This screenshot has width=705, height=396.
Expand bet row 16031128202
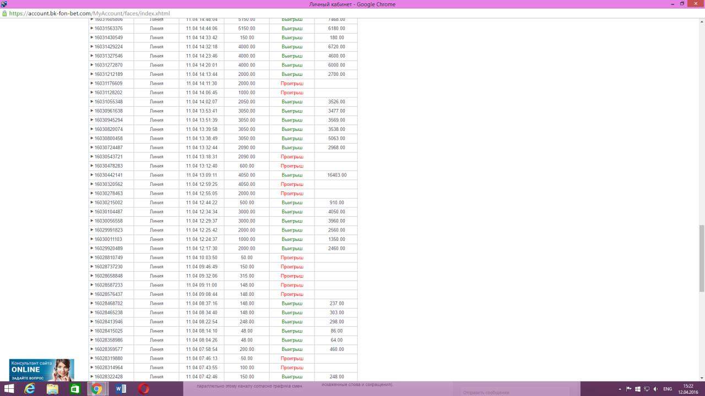92,92
